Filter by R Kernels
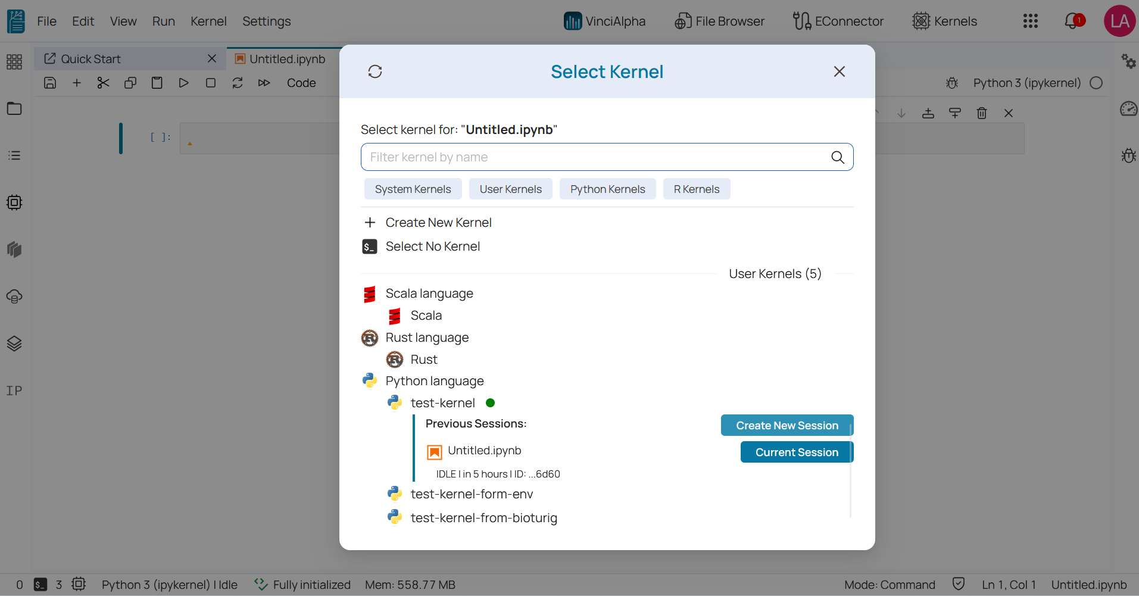1139x596 pixels. click(x=697, y=189)
